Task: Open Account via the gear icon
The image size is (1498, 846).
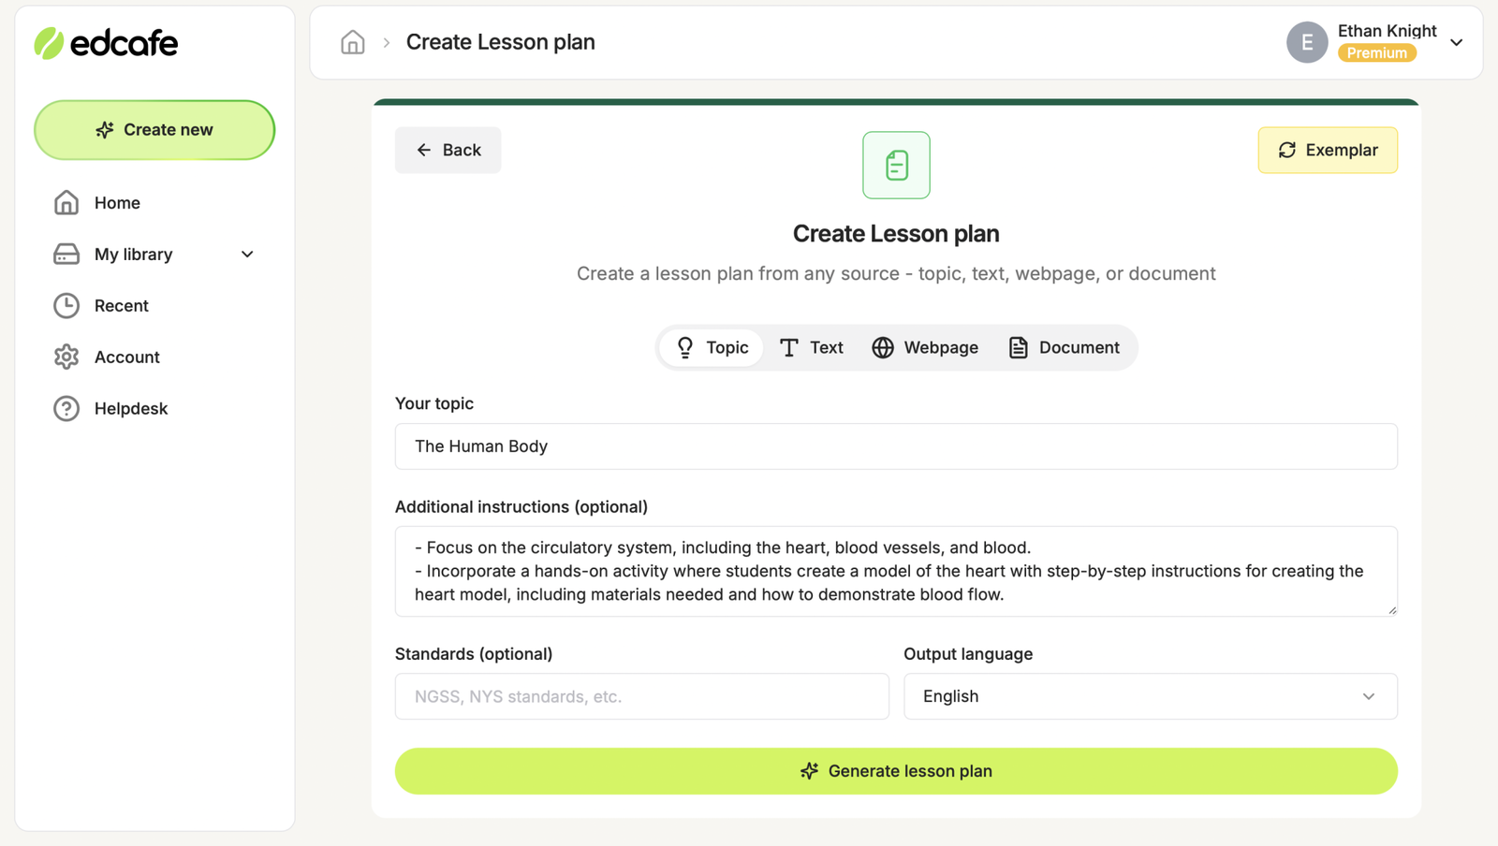Action: [66, 357]
